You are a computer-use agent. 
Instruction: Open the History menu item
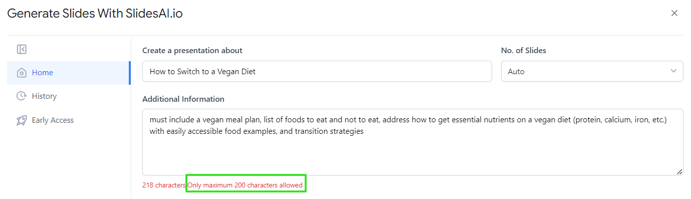pyautogui.click(x=68, y=96)
